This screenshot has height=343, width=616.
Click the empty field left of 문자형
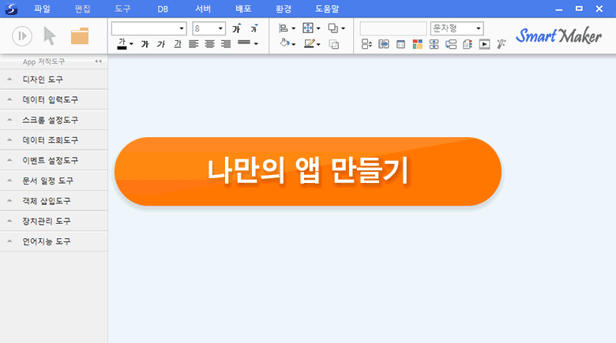[x=393, y=28]
